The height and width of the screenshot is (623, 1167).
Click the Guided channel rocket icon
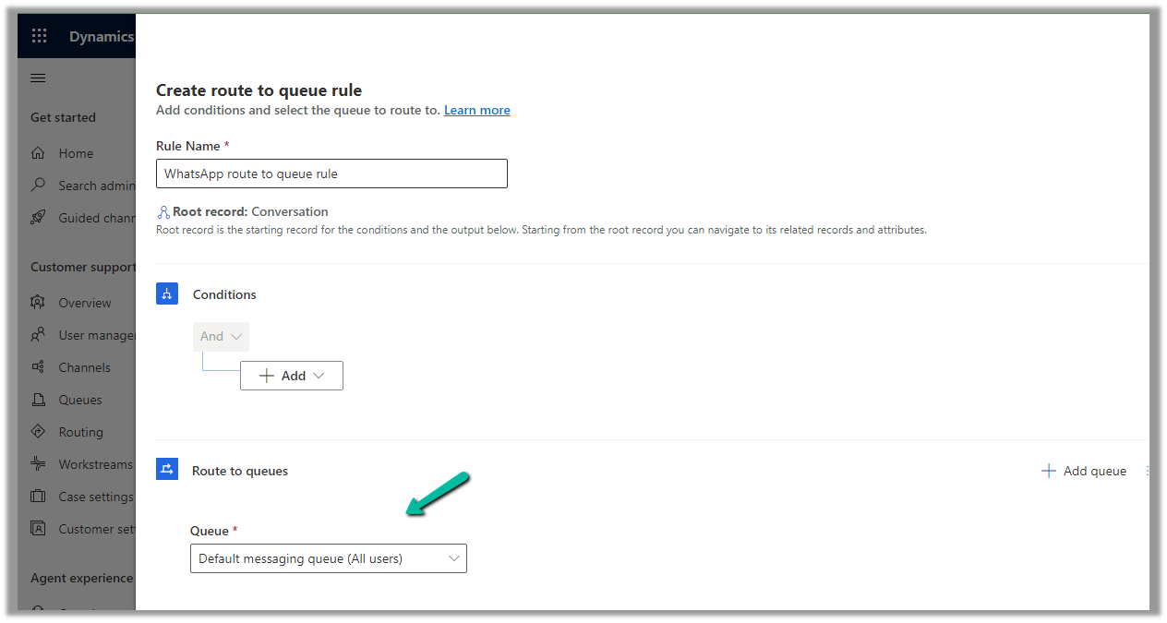[39, 217]
